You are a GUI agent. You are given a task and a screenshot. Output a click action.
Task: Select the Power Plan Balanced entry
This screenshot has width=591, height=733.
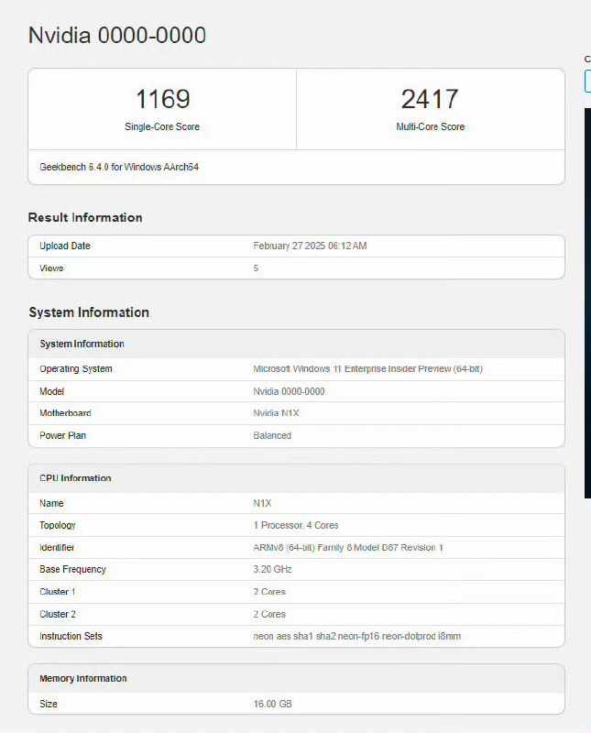[272, 436]
